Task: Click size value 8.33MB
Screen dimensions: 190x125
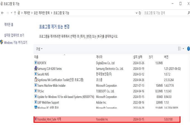Action: tap(159, 91)
